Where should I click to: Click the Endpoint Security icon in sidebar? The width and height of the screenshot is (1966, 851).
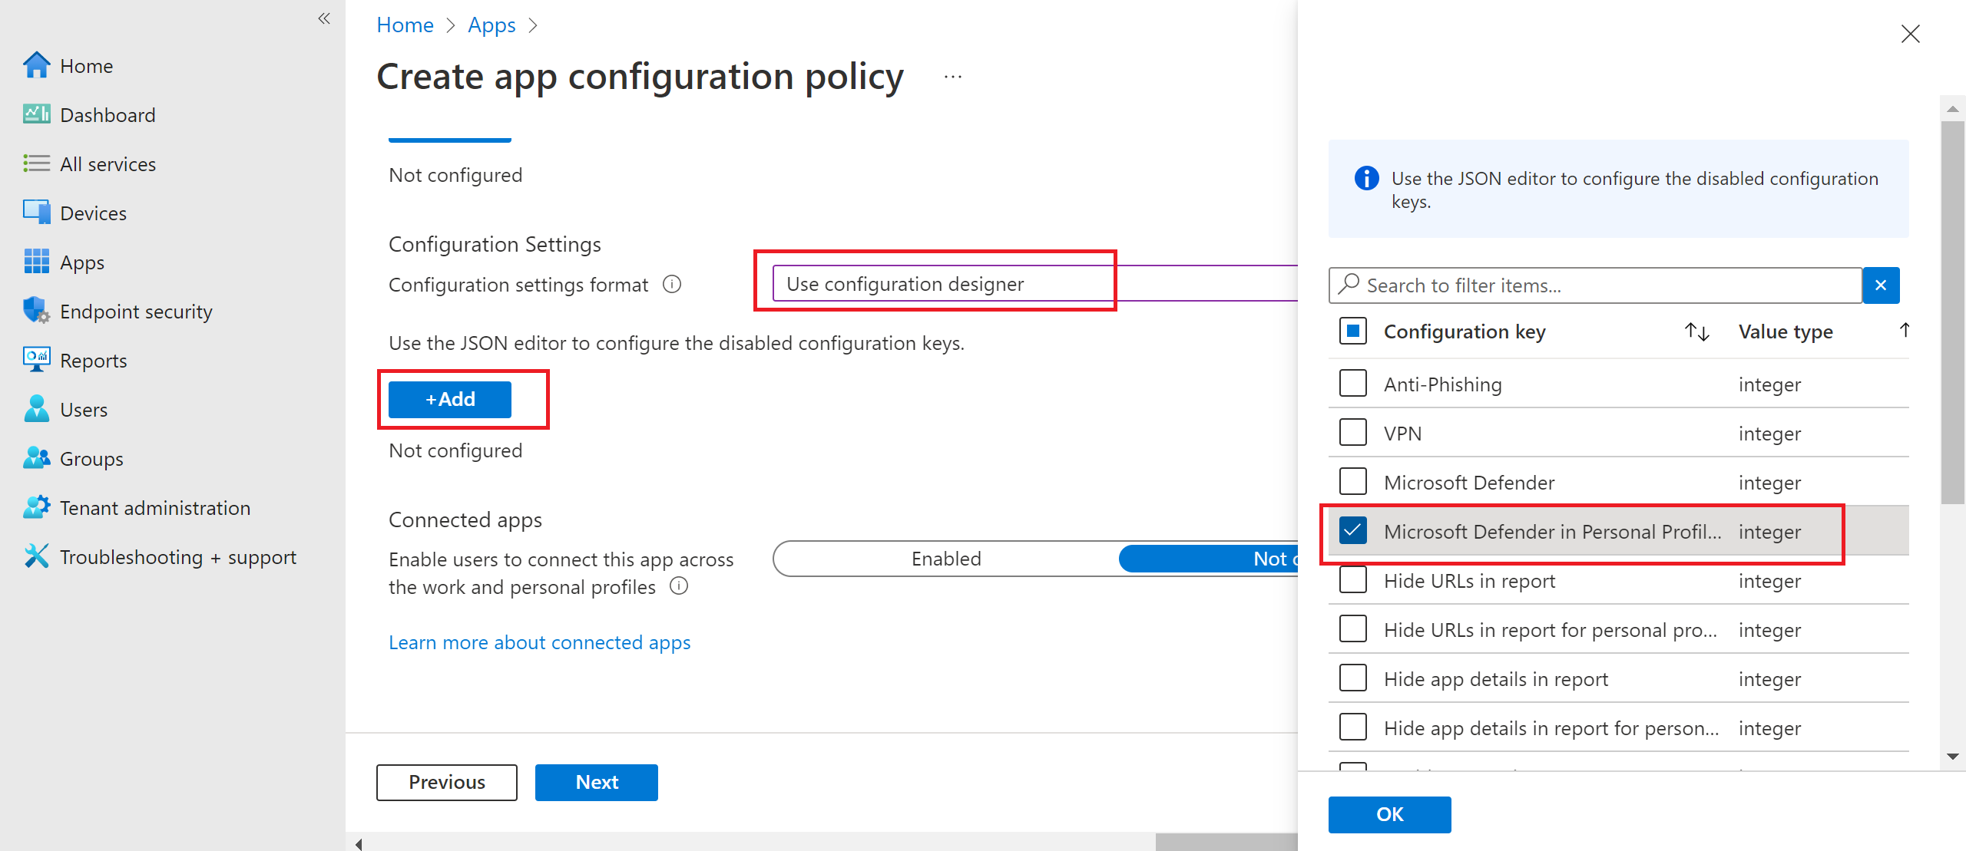coord(34,311)
